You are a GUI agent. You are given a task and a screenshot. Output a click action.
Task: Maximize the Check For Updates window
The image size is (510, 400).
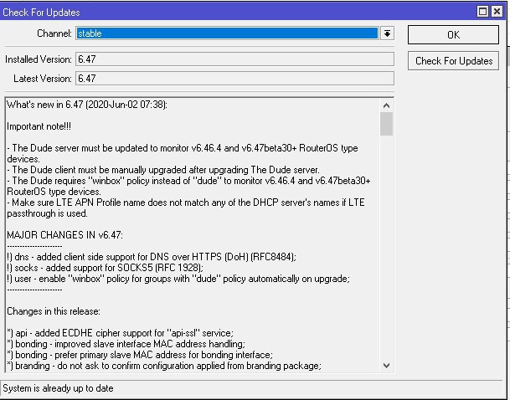pos(482,12)
